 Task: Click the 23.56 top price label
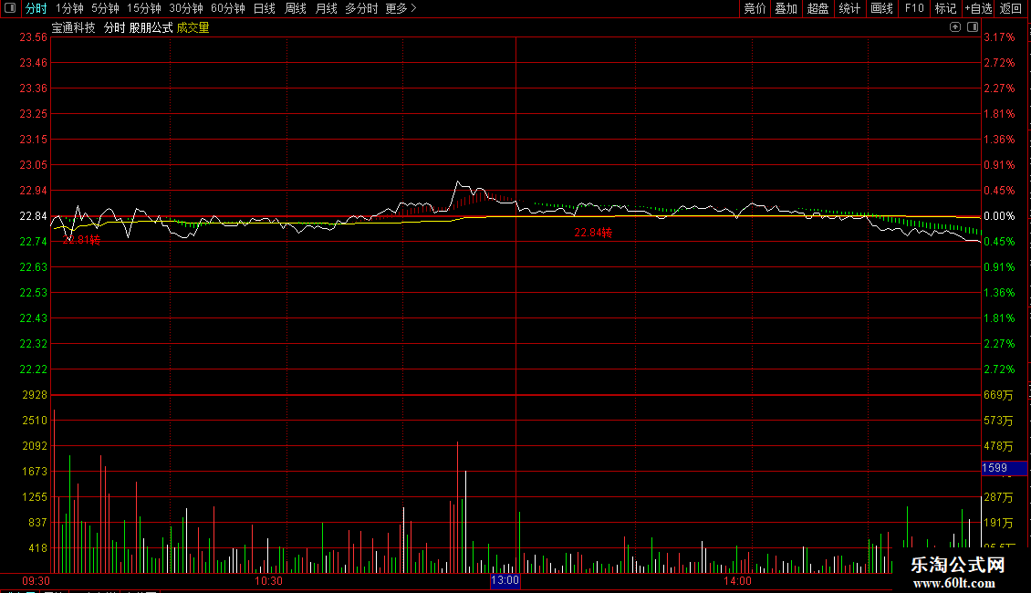pyautogui.click(x=34, y=37)
